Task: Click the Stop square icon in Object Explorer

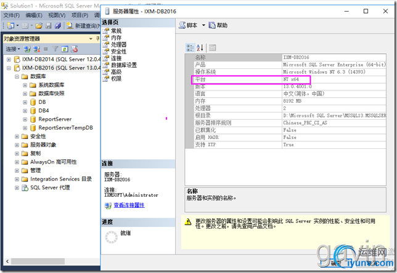Action: (x=46, y=49)
